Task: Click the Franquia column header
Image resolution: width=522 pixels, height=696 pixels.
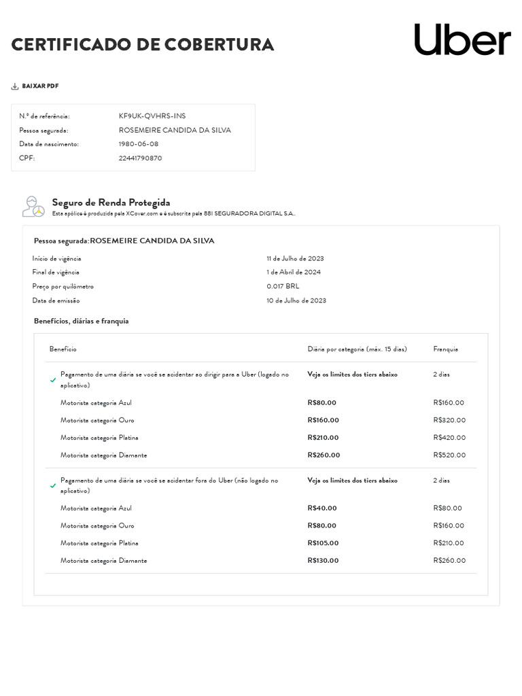Action: (x=446, y=349)
